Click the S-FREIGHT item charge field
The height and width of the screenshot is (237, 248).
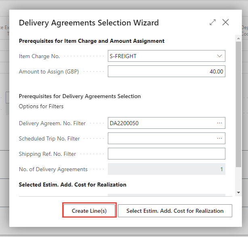[166, 56]
